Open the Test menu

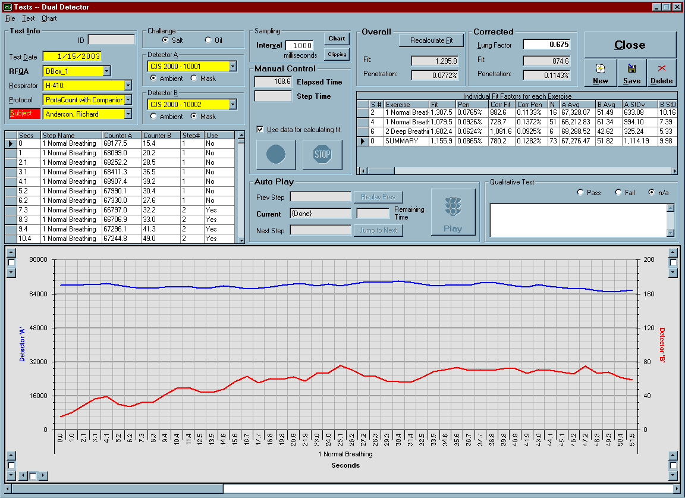(28, 18)
